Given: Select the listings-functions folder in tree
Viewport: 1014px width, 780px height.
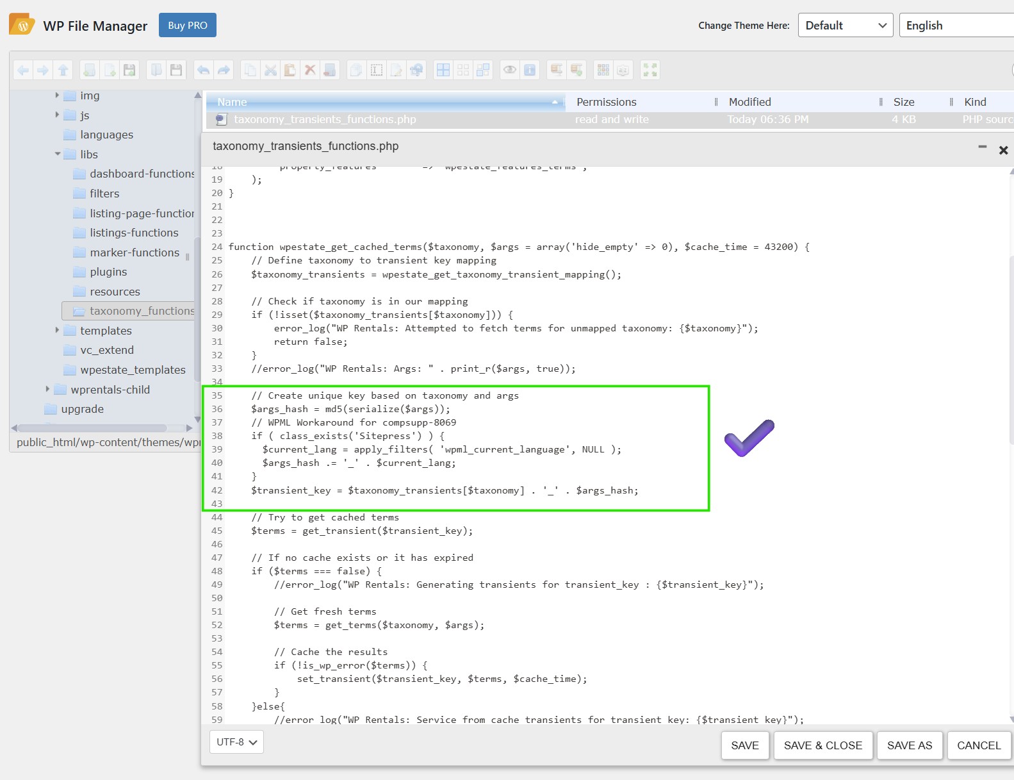Looking at the screenshot, I should (134, 233).
